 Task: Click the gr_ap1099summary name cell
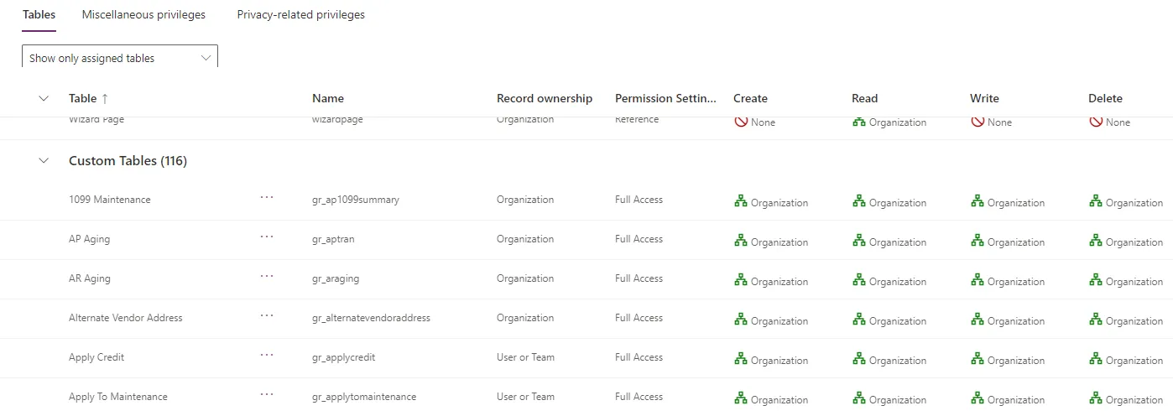point(356,200)
